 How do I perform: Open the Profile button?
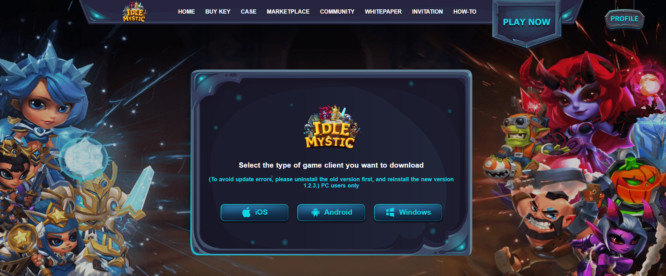[x=625, y=19]
